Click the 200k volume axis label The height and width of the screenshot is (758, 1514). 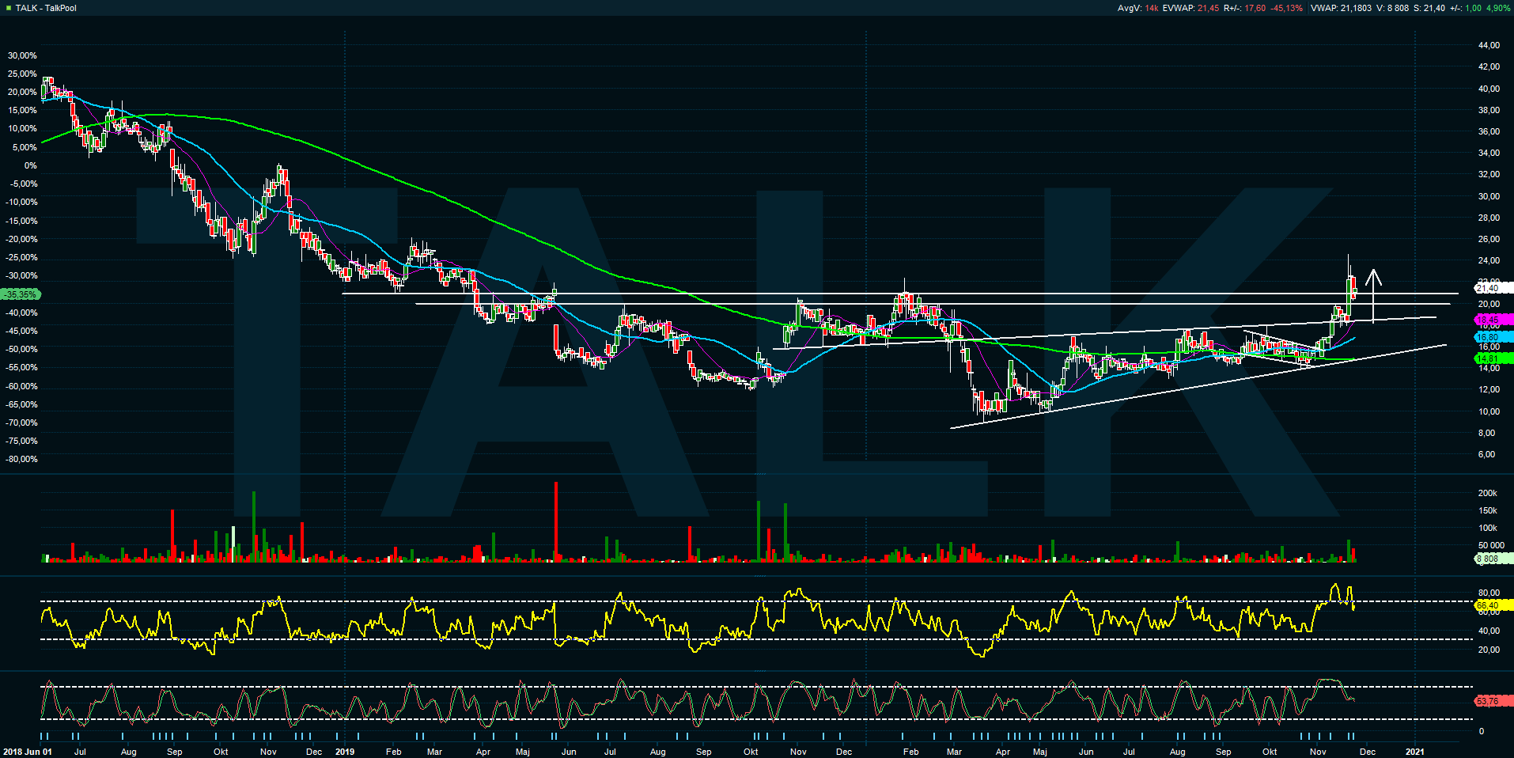coord(1487,493)
